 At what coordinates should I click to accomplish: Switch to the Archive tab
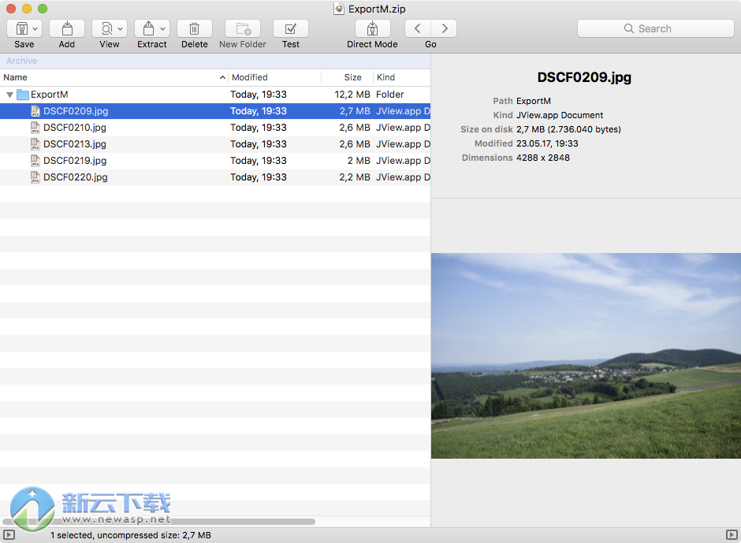pos(21,61)
